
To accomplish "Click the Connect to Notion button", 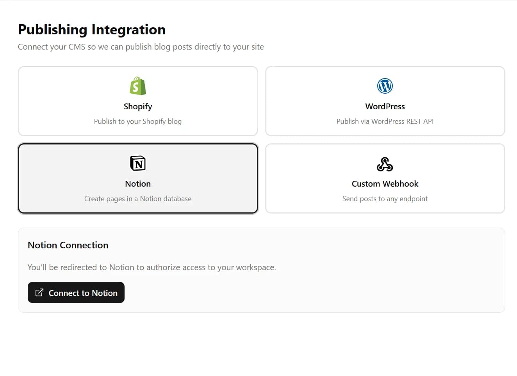I will pos(76,292).
